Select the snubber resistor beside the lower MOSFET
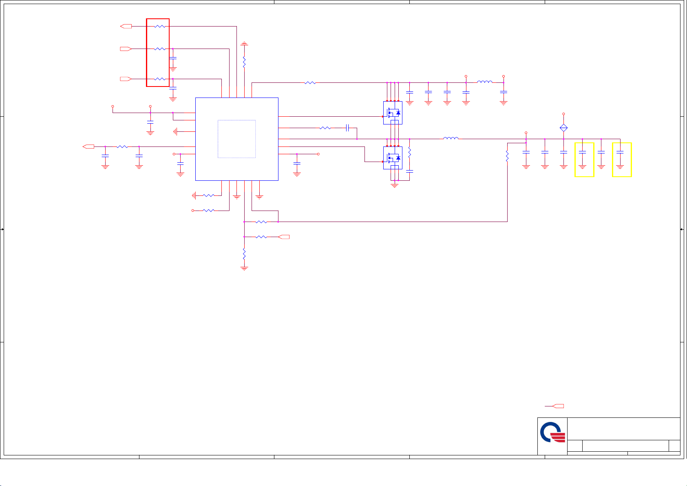Image resolution: width=687 pixels, height=486 pixels. pyautogui.click(x=410, y=152)
